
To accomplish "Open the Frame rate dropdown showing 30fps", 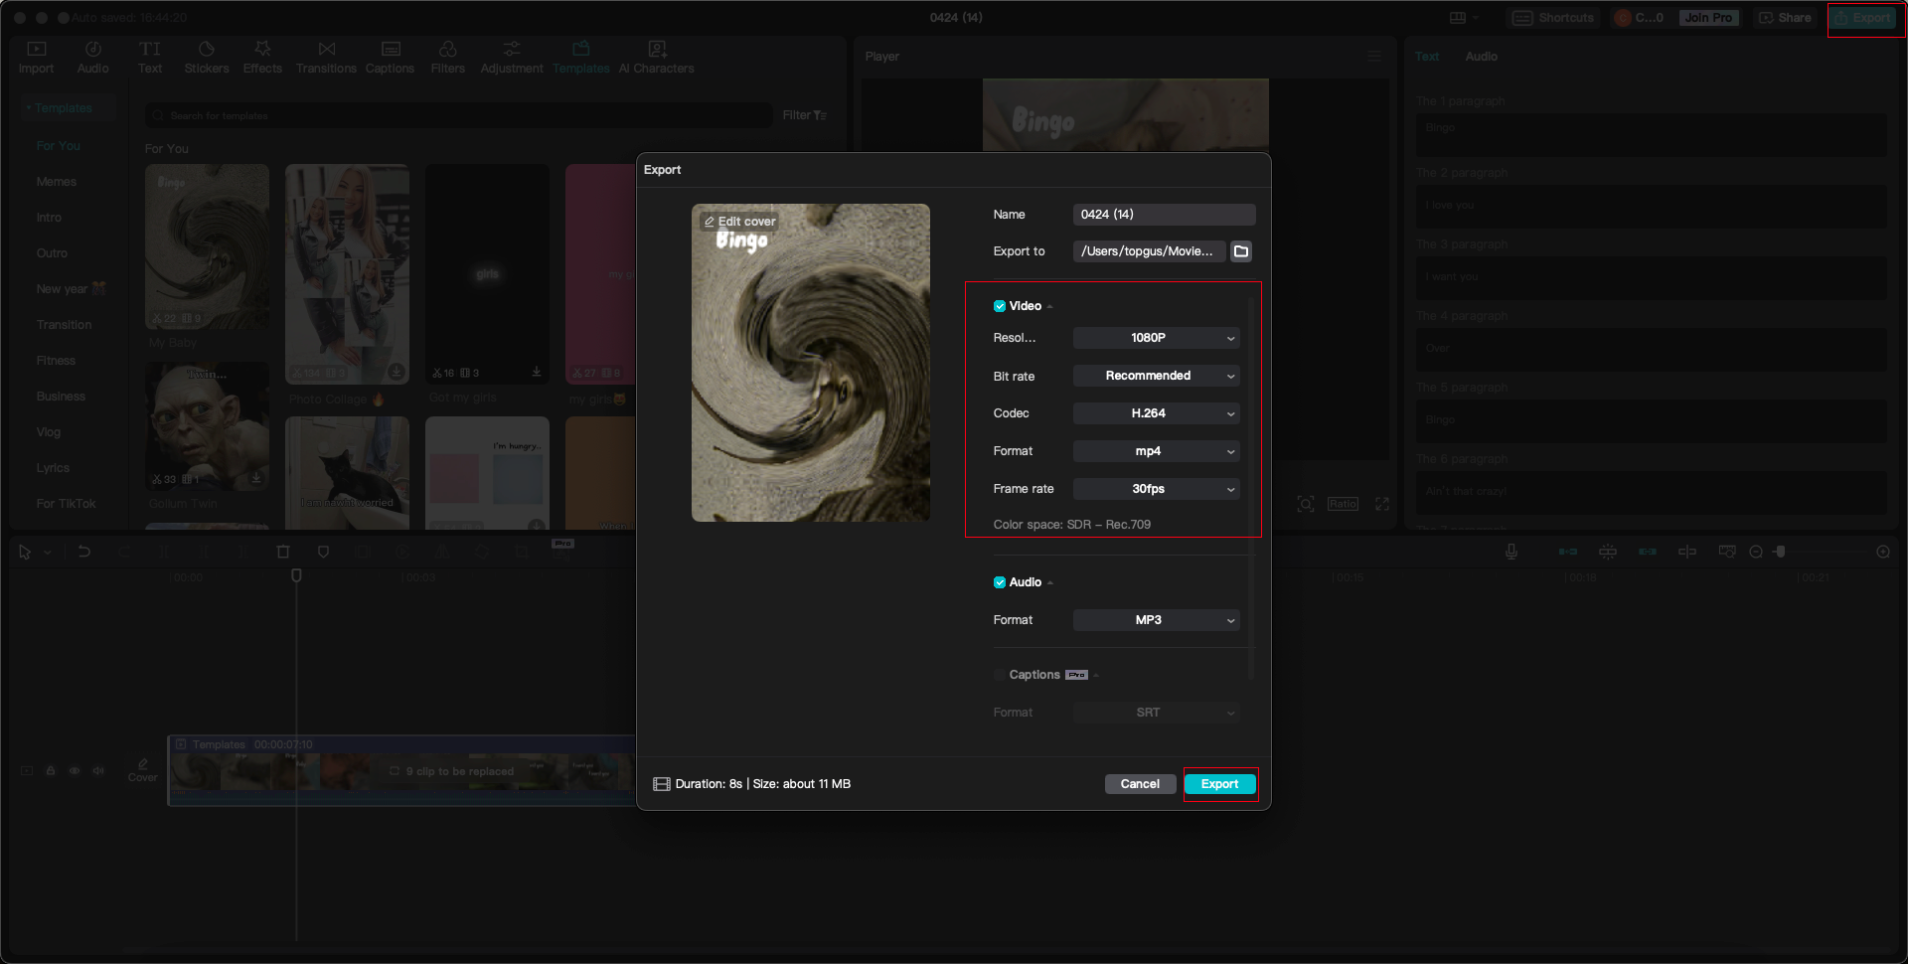I will (1157, 489).
